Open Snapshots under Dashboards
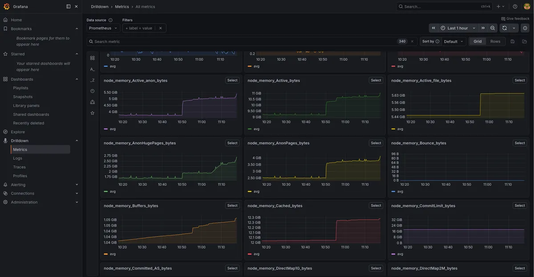The image size is (534, 277). pyautogui.click(x=23, y=97)
